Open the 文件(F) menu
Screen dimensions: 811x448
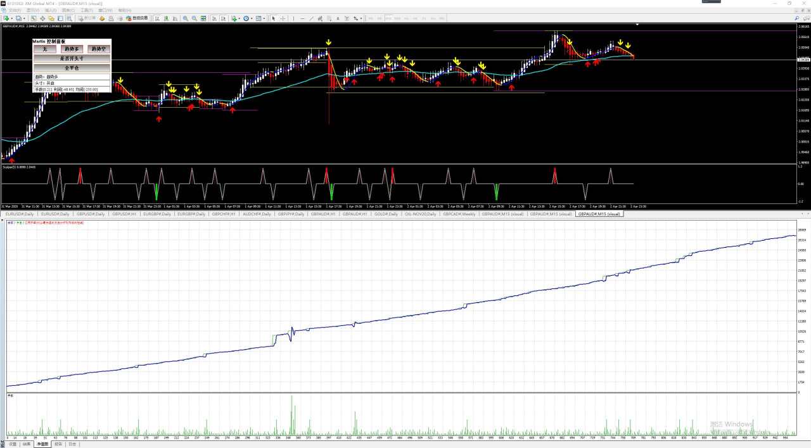pos(15,10)
